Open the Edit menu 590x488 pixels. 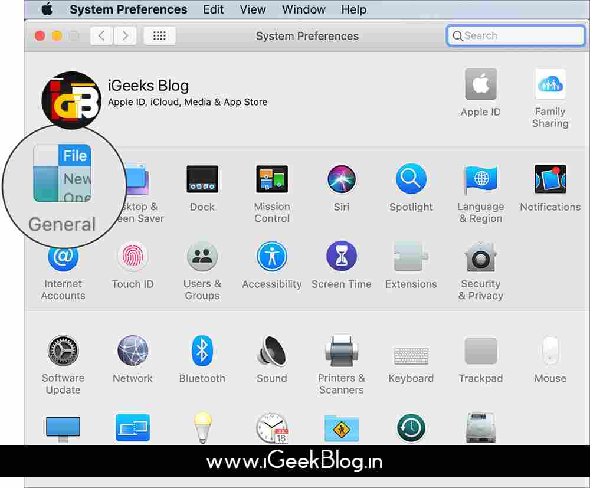214,9
